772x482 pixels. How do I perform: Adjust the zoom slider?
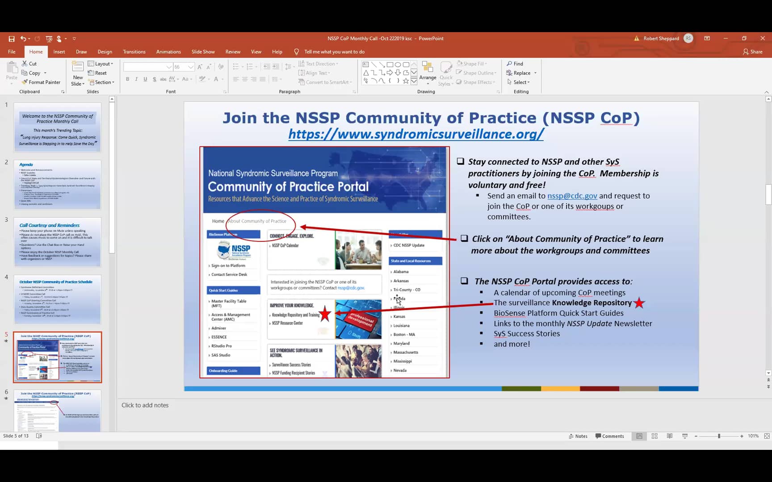(x=719, y=436)
